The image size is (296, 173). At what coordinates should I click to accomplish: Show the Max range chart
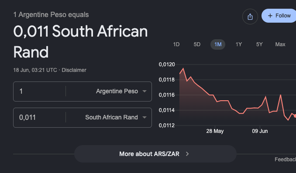pos(280,44)
